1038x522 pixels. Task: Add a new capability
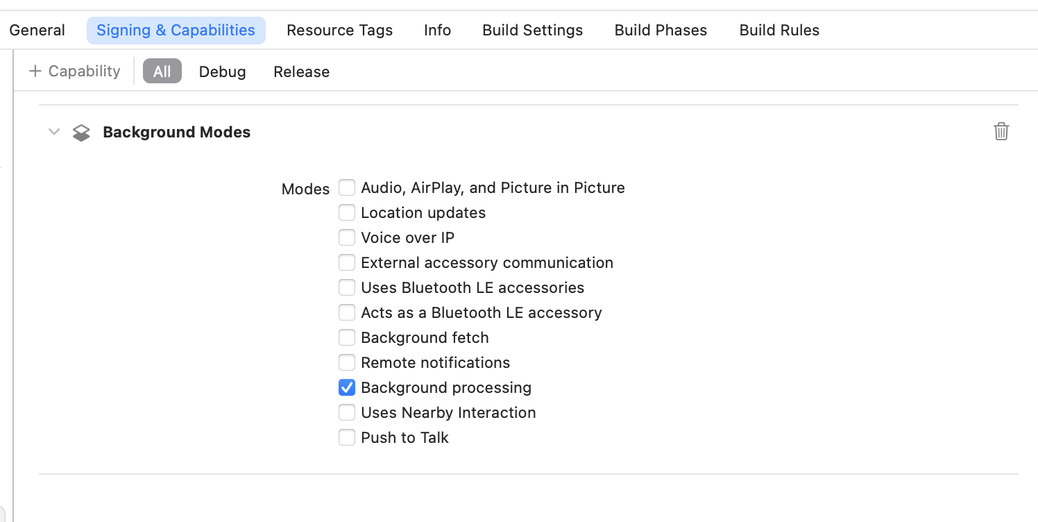[74, 71]
